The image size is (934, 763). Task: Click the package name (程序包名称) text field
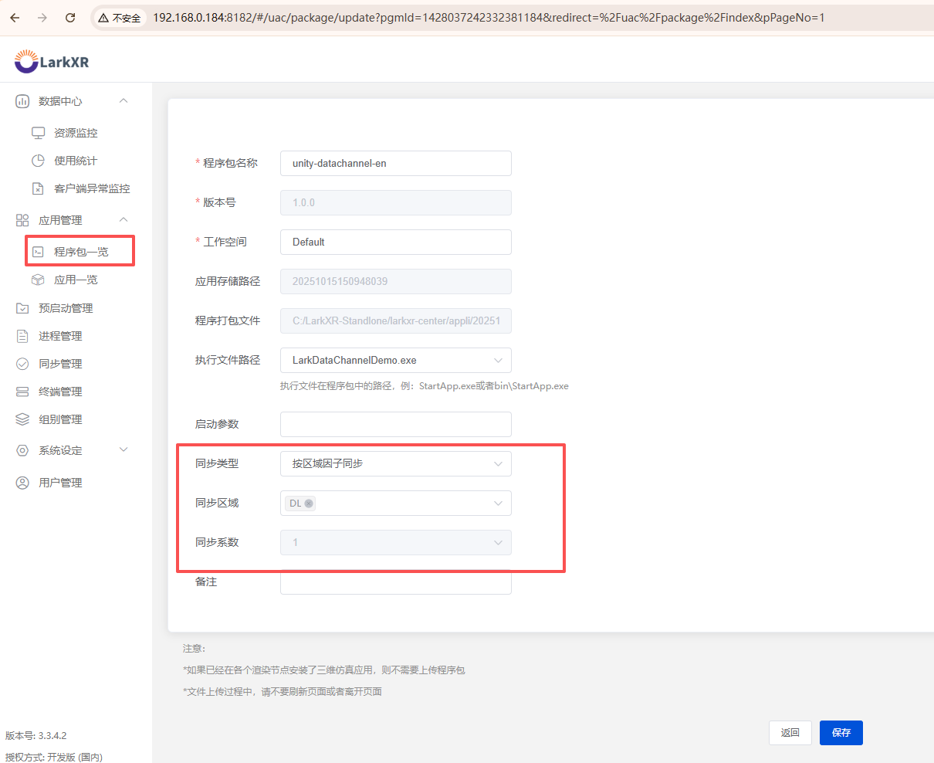pos(395,164)
